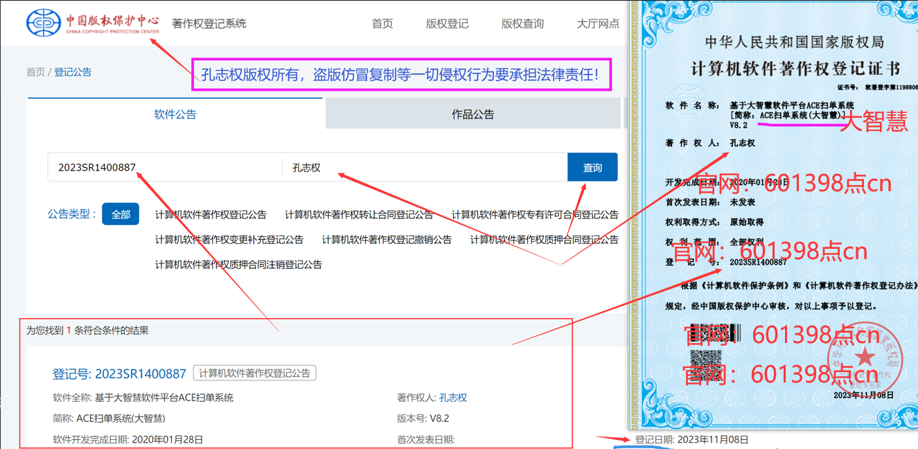Viewport: 918px width, 449px height.
Task: Filter by 计算机软件著作权登记公告
Action: click(211, 215)
